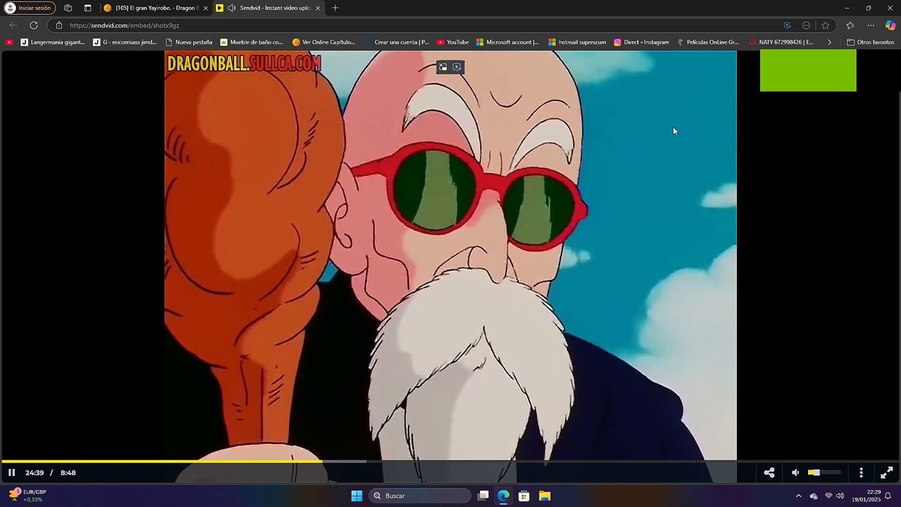Pause the video playback
The image size is (901, 507).
11,472
